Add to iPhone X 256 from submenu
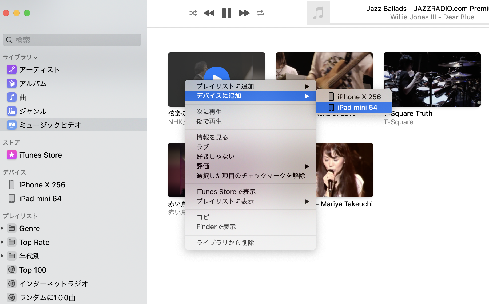This screenshot has width=489, height=304. [354, 97]
